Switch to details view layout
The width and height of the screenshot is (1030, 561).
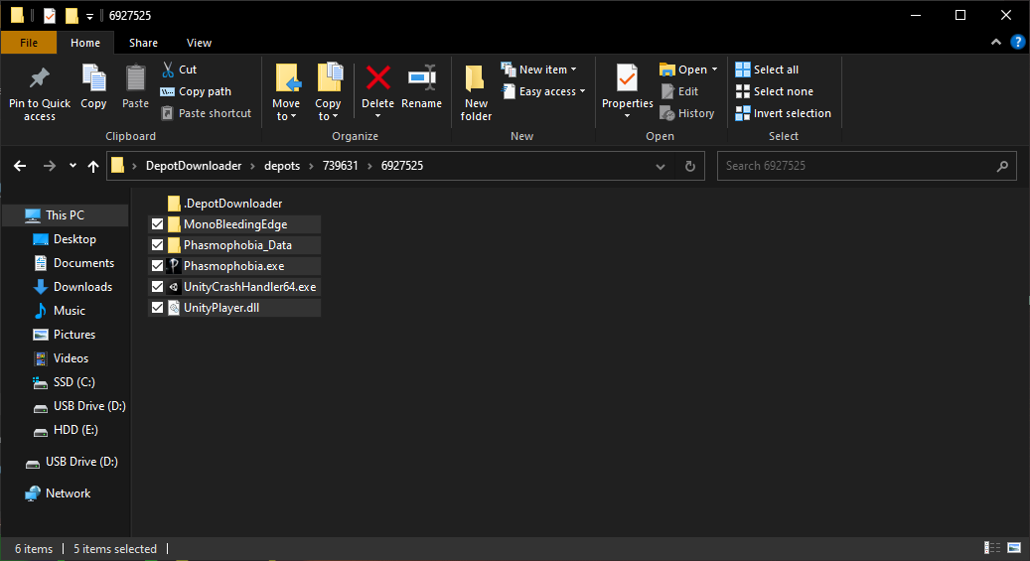pyautogui.click(x=992, y=548)
